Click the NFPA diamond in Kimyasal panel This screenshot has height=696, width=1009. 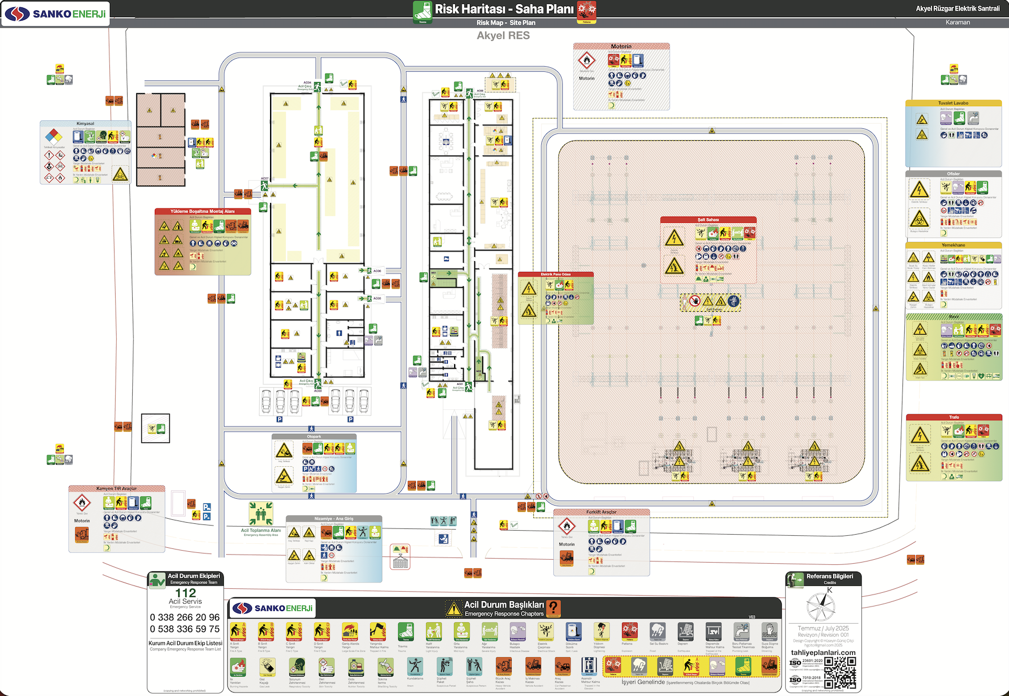click(54, 137)
